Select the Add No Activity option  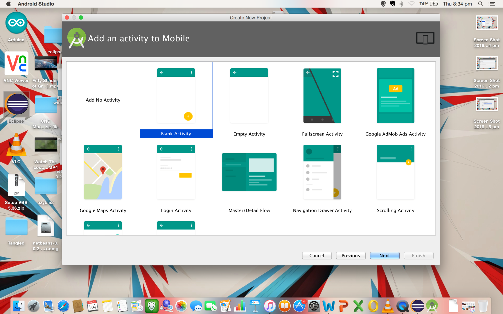(103, 100)
